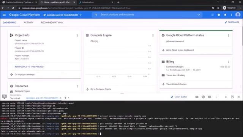Open Compute Engine card options menu
Image resolution: width=243 pixels, height=137 pixels.
point(153,35)
